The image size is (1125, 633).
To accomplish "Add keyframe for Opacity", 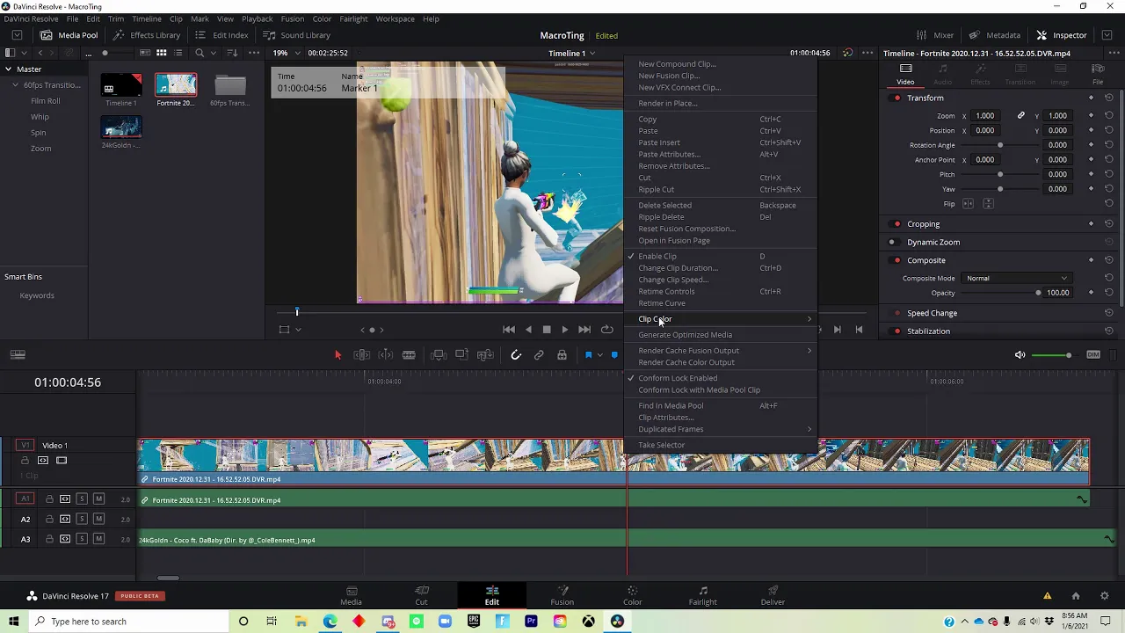I will [1091, 293].
